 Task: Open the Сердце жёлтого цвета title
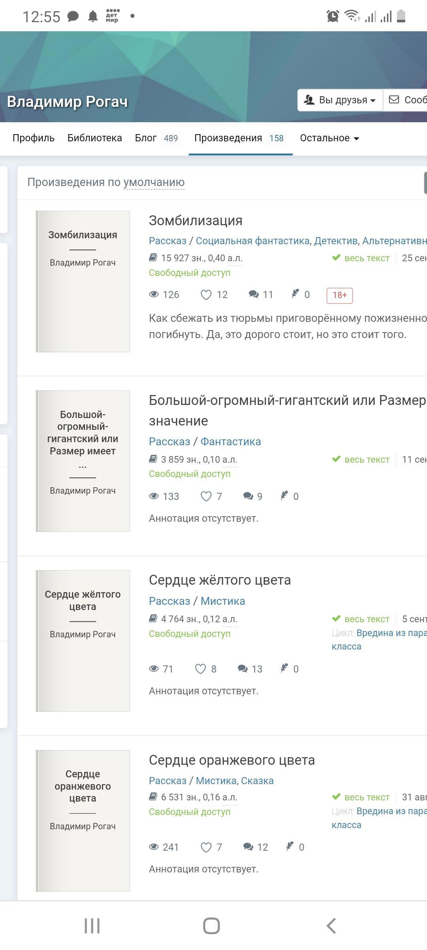point(220,580)
